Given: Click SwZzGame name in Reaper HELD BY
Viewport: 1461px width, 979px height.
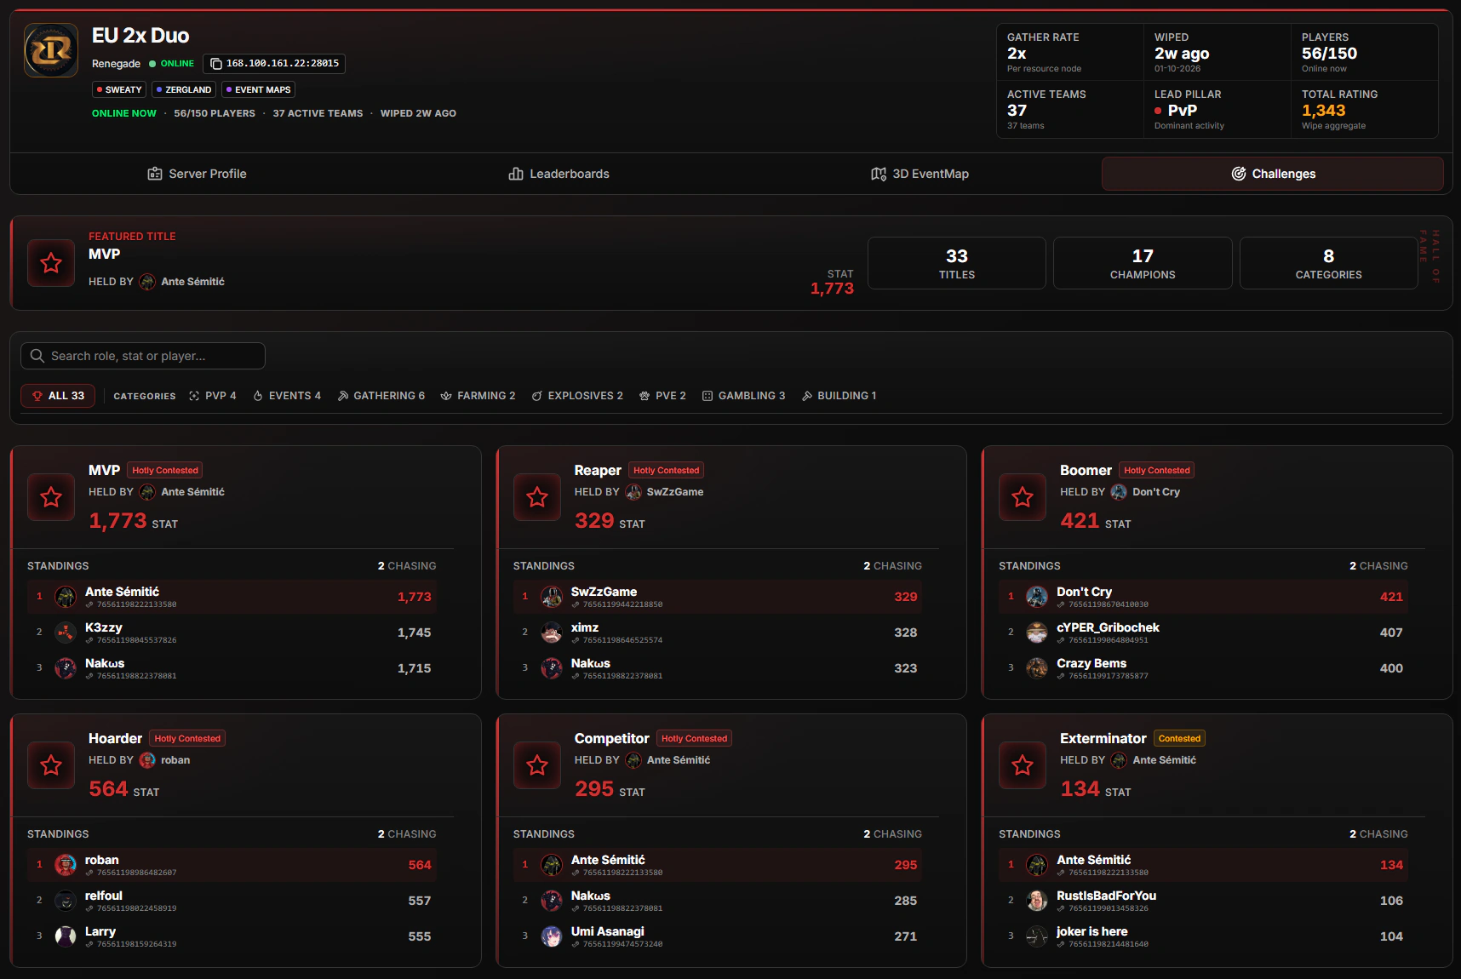Looking at the screenshot, I should [675, 492].
